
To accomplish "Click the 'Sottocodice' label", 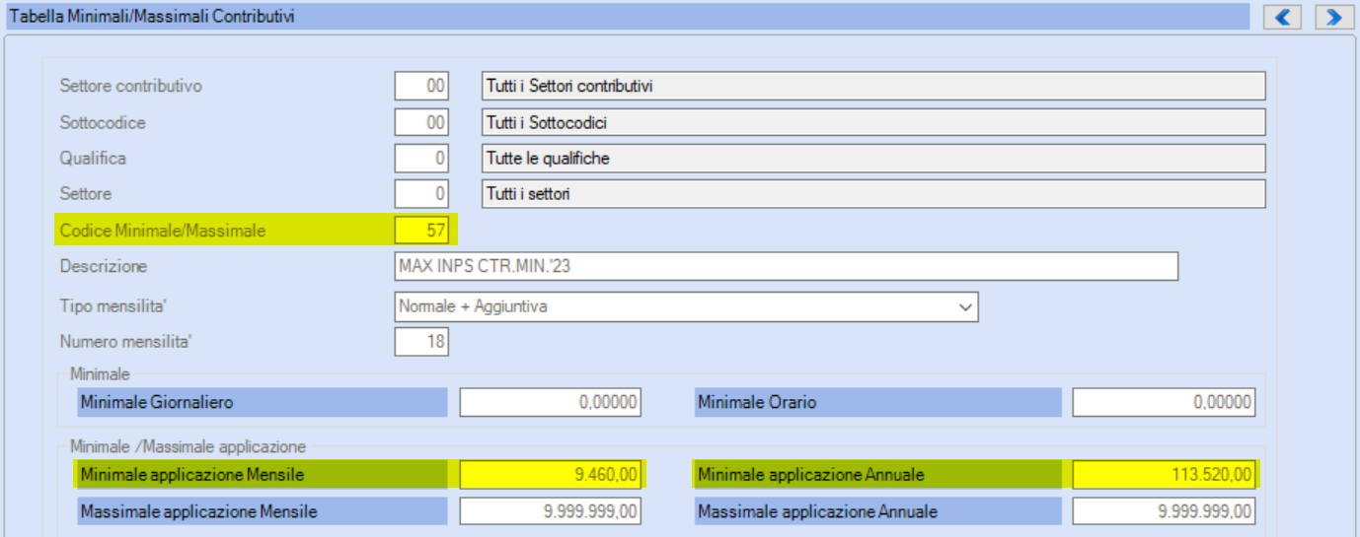I will pyautogui.click(x=103, y=123).
